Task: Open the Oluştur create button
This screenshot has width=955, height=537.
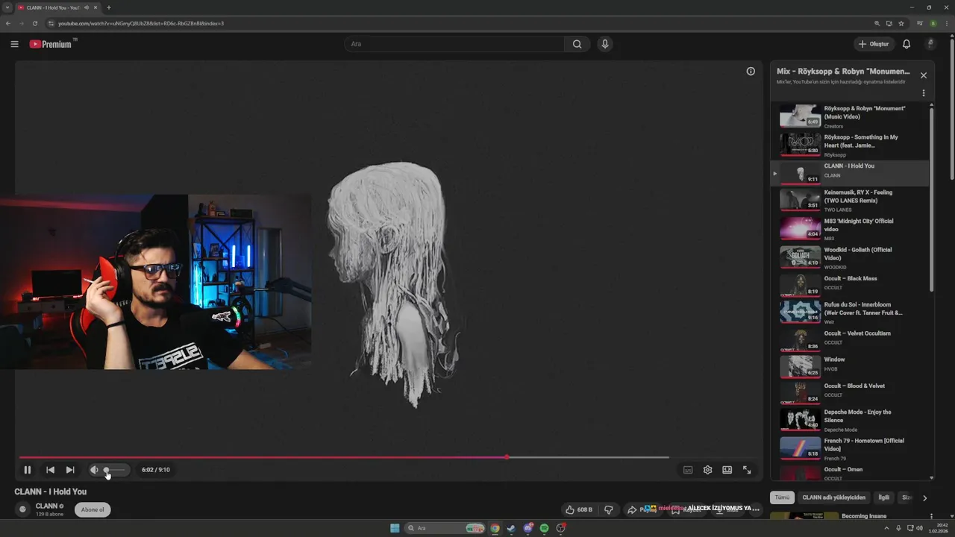Action: click(x=874, y=44)
